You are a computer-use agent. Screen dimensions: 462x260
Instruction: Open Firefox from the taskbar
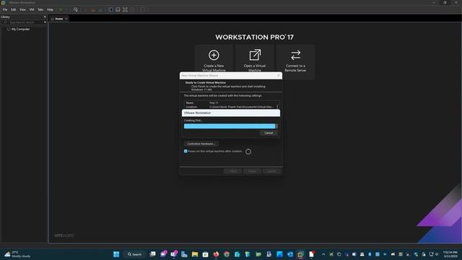pos(216,254)
